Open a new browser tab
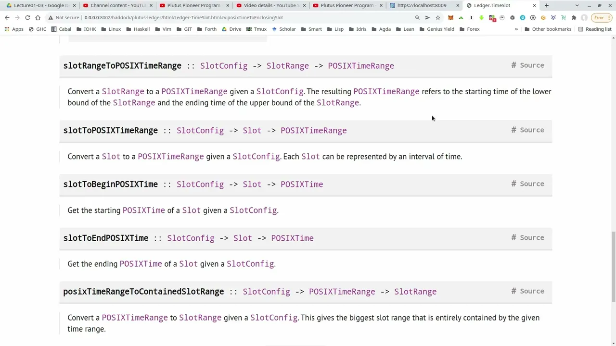The width and height of the screenshot is (616, 346). click(x=546, y=5)
